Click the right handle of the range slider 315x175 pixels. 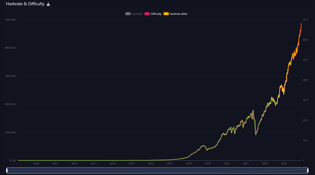[308, 170]
